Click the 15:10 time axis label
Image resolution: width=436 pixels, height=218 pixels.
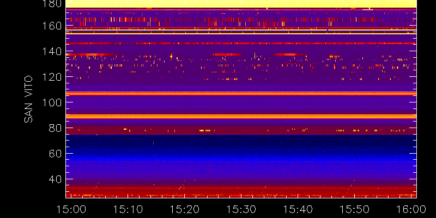(x=128, y=209)
